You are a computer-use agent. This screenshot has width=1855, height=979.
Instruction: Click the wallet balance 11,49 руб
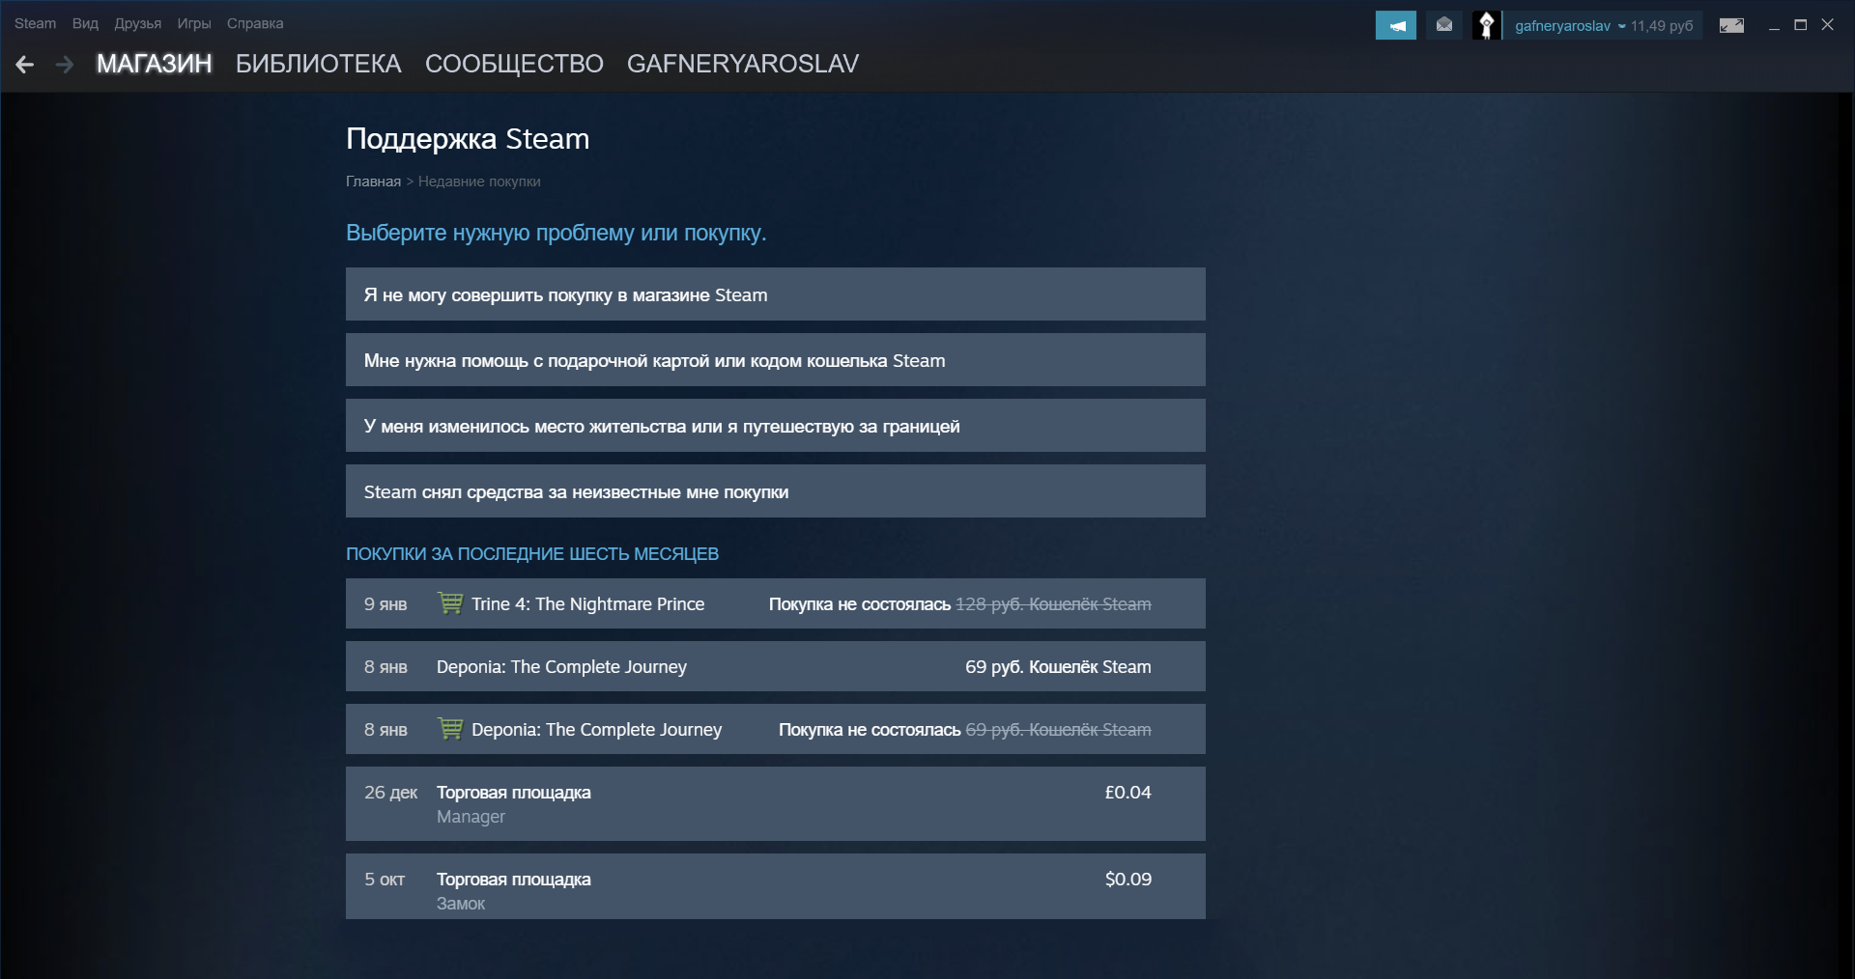click(x=1662, y=26)
